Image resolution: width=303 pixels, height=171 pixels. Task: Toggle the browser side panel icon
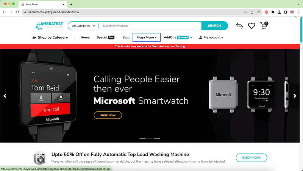coord(286,12)
